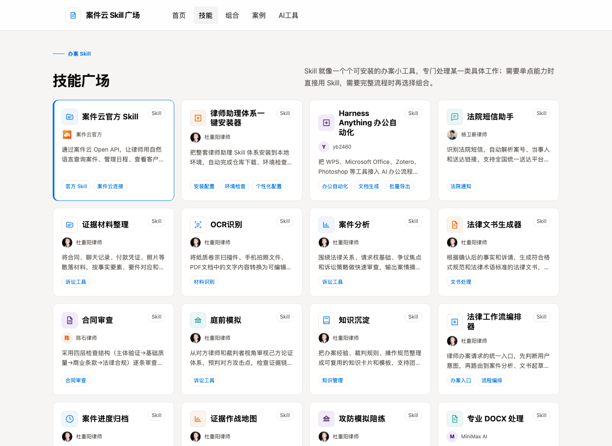Click the 案件分析 bar chart icon
The width and height of the screenshot is (612, 446).
326,225
